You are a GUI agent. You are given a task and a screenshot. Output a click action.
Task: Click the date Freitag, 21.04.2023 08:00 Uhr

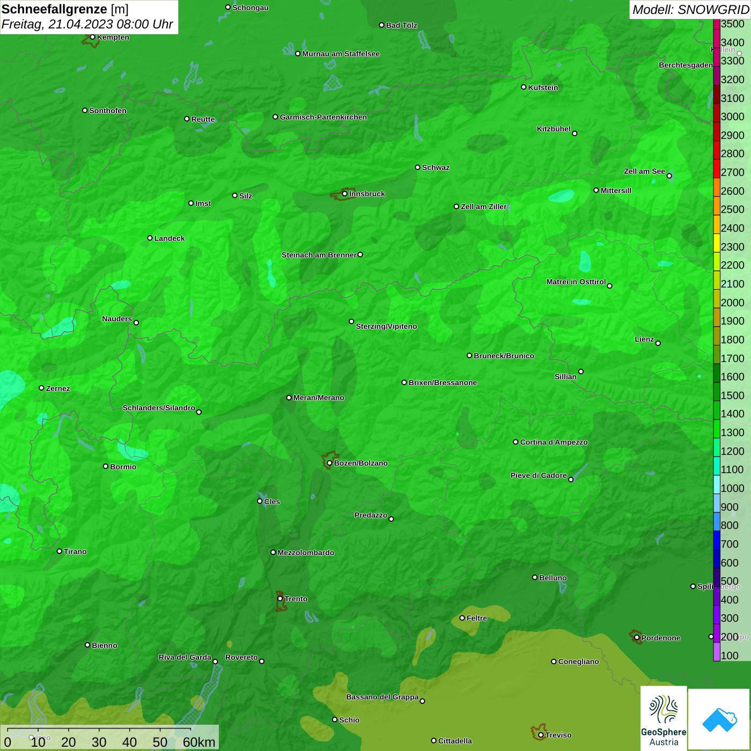87,24
